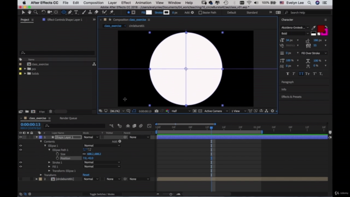Select the Hand tool
This screenshot has width=350, height=197.
[30, 13]
